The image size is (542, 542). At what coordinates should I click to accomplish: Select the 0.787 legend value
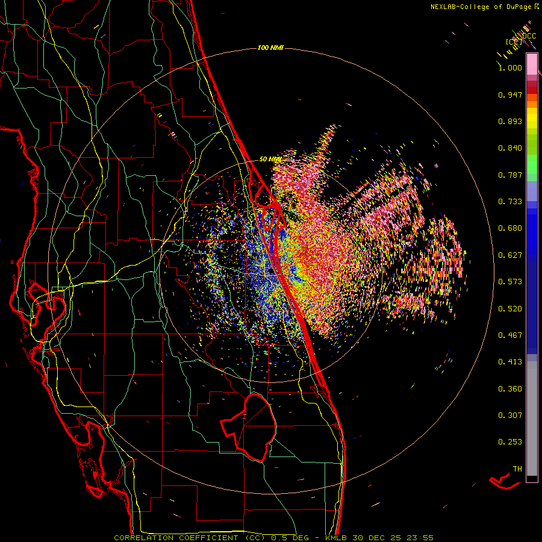[x=510, y=175]
